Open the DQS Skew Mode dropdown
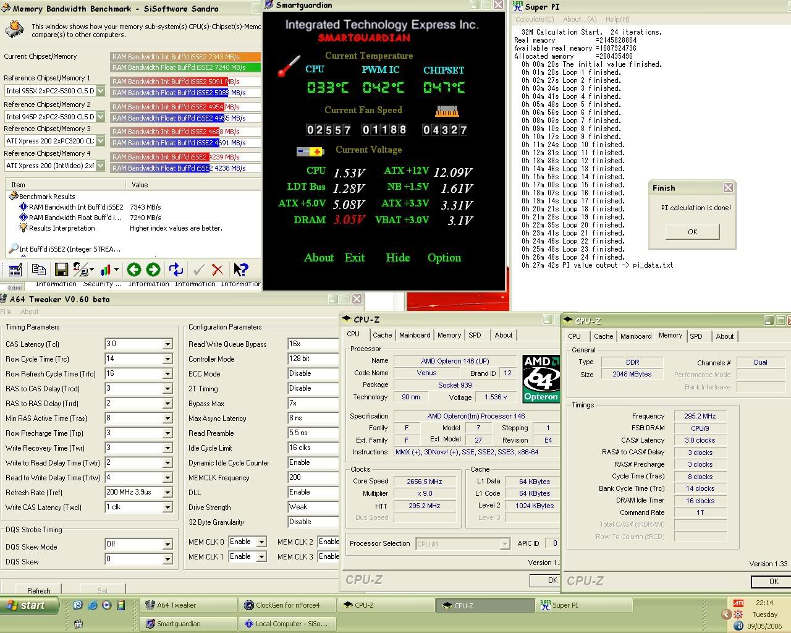This screenshot has width=791, height=633. (167, 545)
